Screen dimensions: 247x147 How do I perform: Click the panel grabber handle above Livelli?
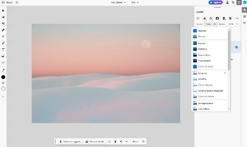coord(217,7)
